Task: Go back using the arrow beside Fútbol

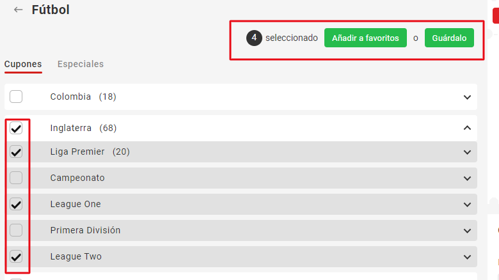Action: [x=18, y=10]
